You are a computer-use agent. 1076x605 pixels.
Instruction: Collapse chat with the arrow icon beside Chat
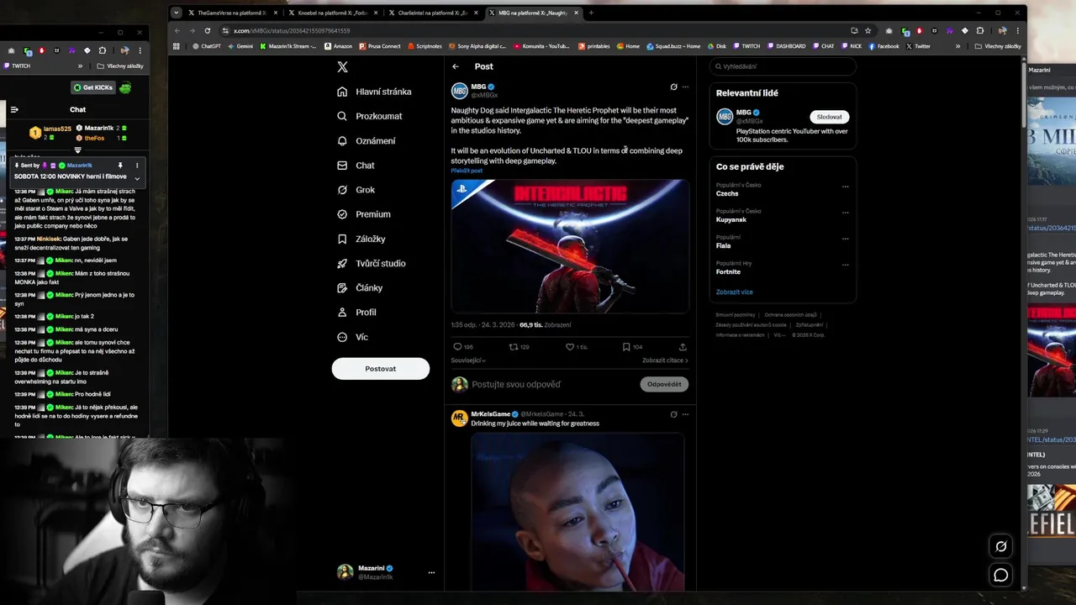(14, 109)
